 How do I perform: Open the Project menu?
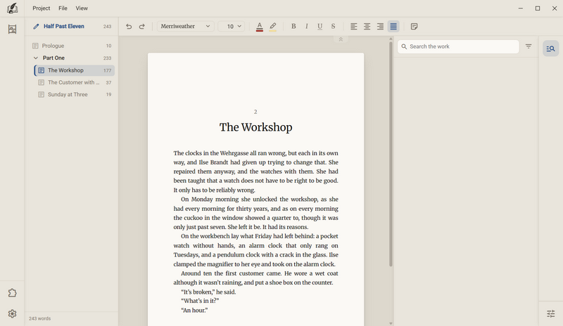click(42, 8)
